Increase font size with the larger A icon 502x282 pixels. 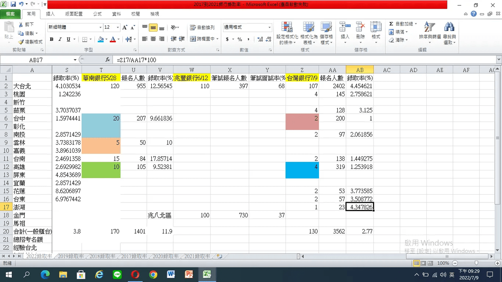[125, 27]
